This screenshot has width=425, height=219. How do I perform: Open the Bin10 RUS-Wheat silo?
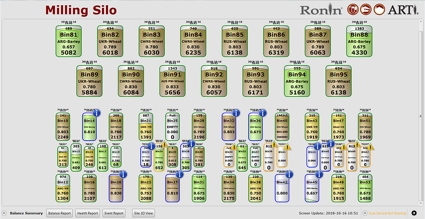(x=63, y=127)
